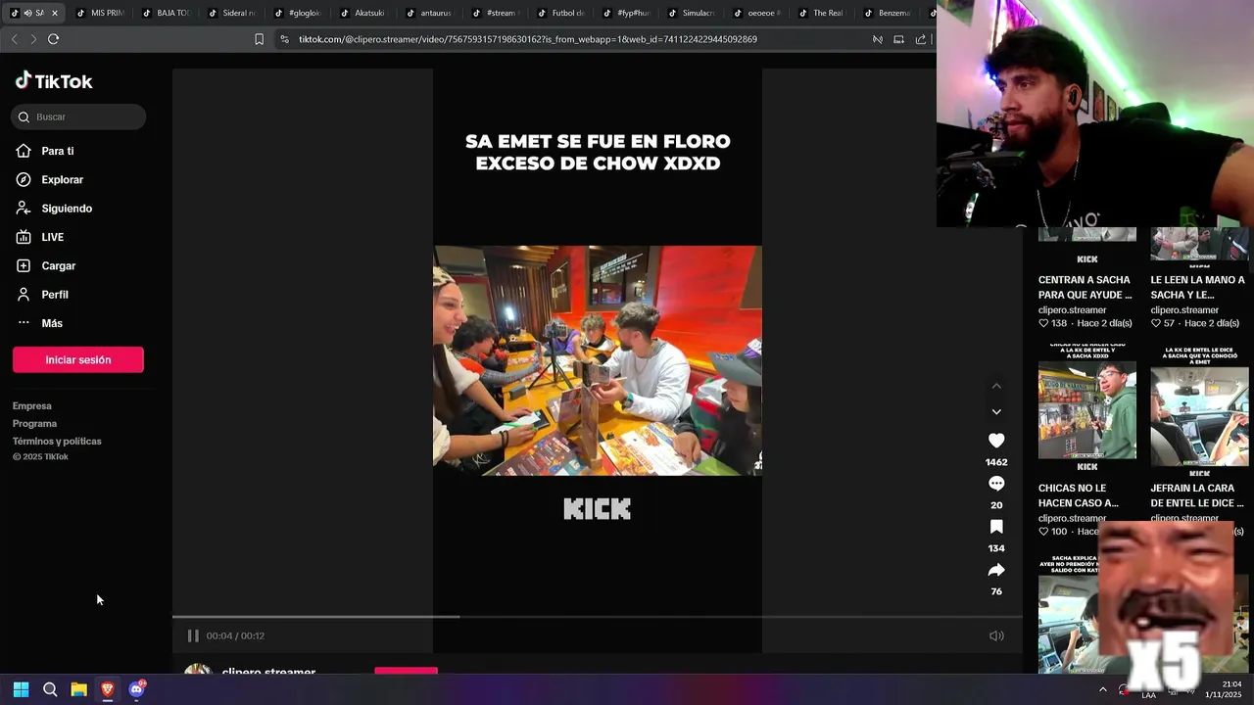Toggle video volume speaker icon
This screenshot has width=1254, height=705.
pyautogui.click(x=996, y=635)
